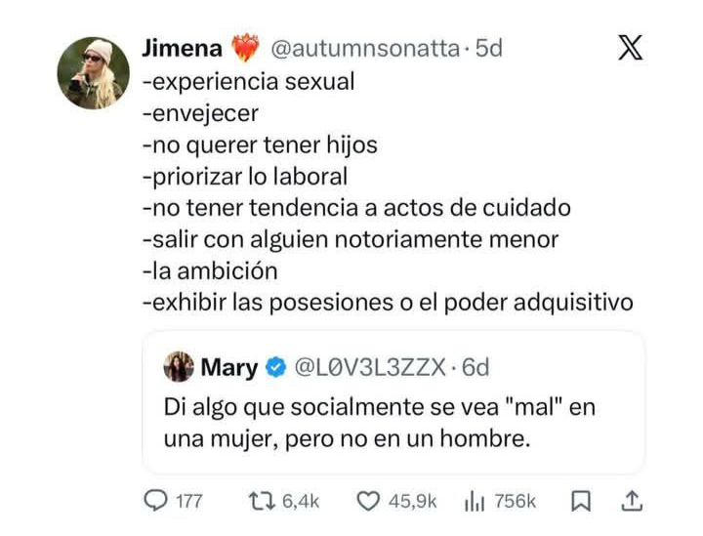Screen dimensions: 703x536
Task: Open Mary's small avatar in quoted tweet
Action: pos(179,367)
